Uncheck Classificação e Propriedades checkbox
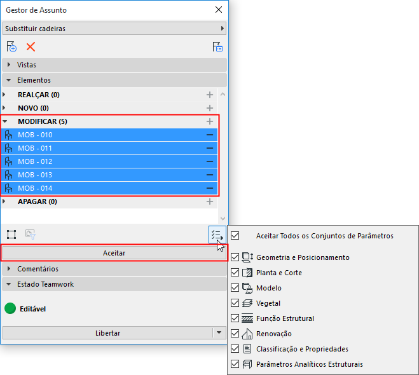This screenshot has width=419, height=375. (235, 348)
